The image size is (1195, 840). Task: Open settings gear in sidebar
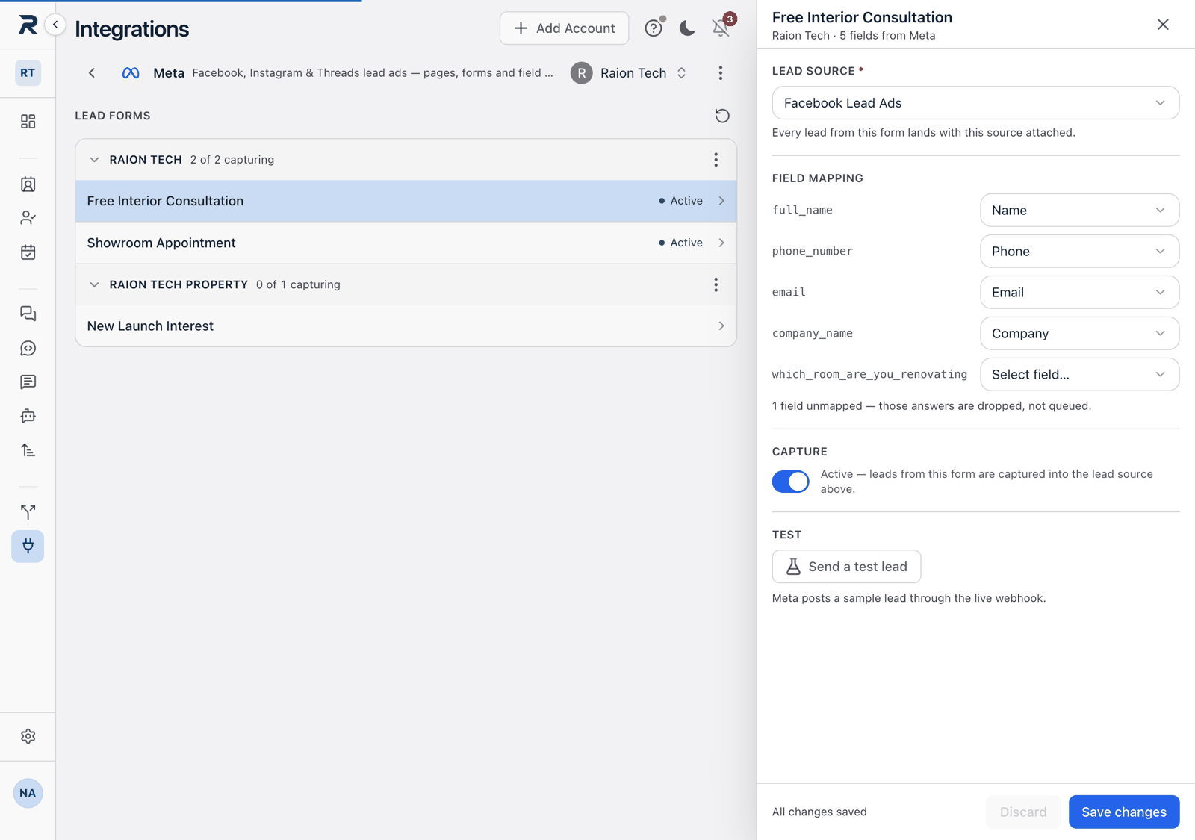[x=28, y=736]
